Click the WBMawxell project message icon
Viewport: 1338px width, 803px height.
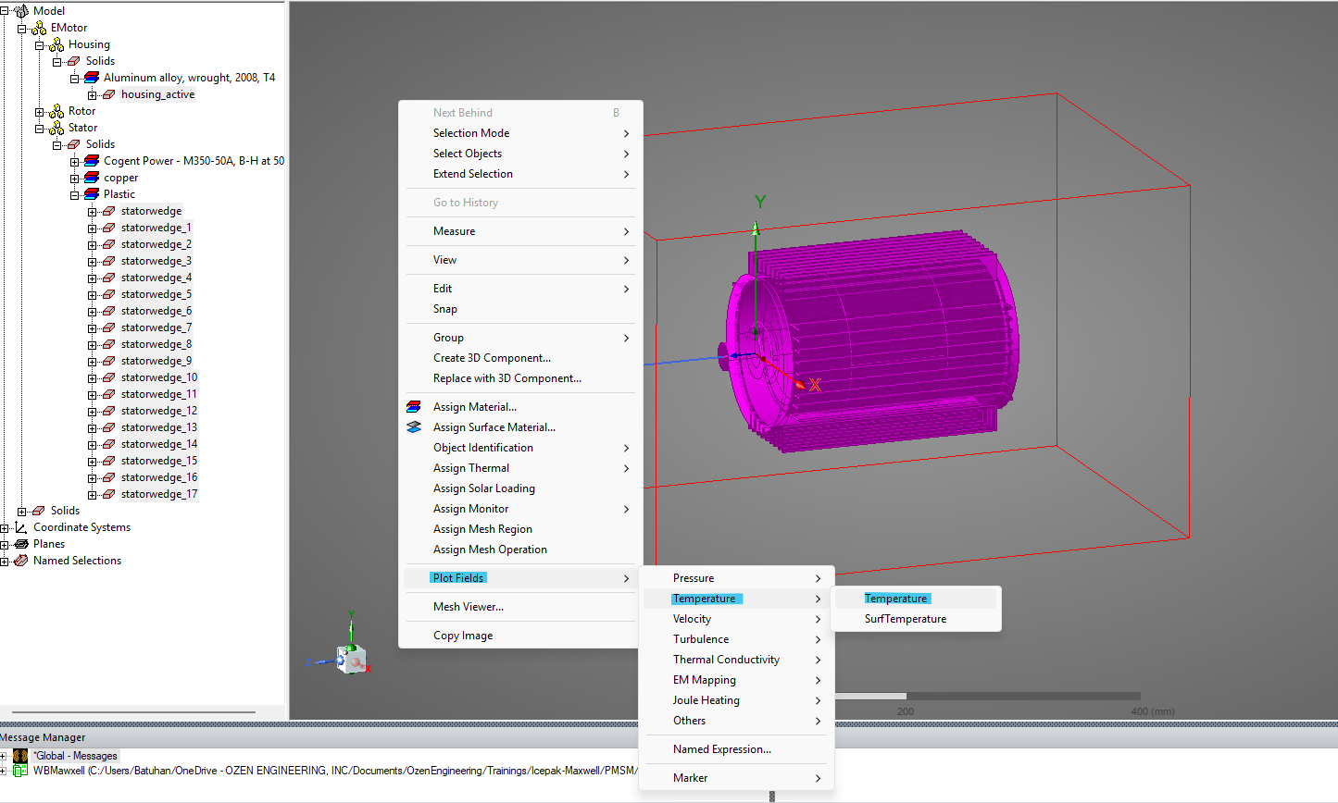point(20,771)
